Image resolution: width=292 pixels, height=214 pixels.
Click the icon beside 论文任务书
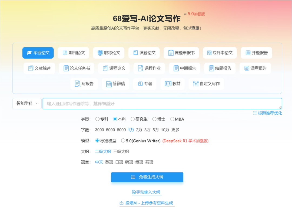(66, 68)
